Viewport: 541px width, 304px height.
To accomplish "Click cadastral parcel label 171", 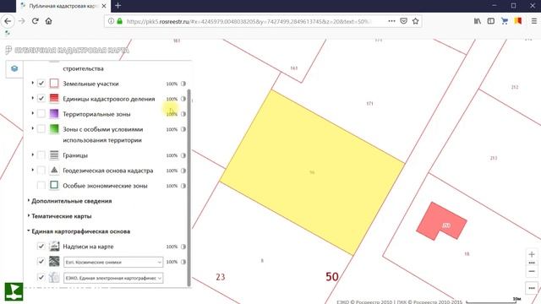I will click(369, 103).
